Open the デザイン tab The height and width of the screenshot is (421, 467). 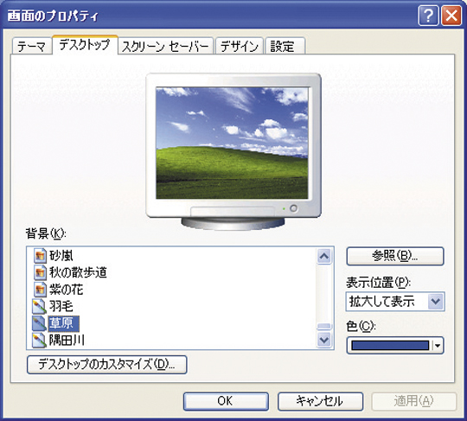point(240,47)
